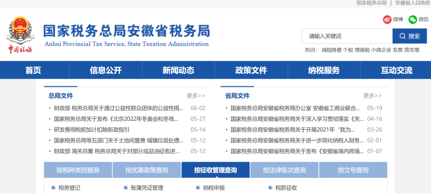Image resolution: width=431 pixels, height=194 pixels.
Task: Switch to the 按税种类别查询 tab
Action: (78, 170)
